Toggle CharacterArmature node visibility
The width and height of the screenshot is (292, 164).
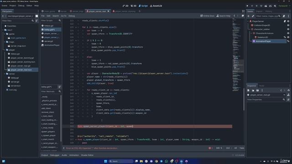288,33
